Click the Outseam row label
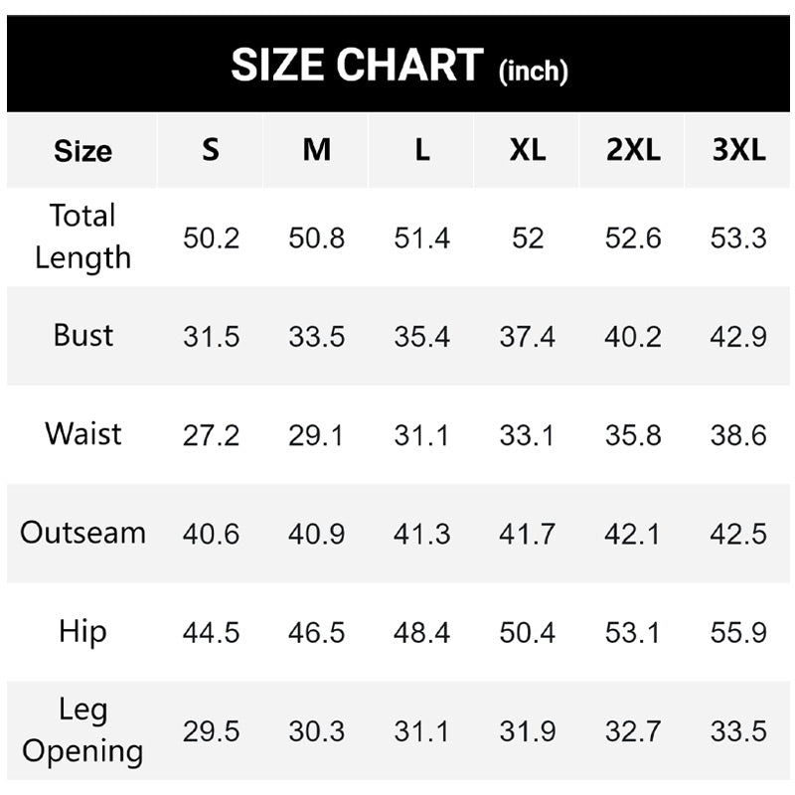The image size is (795, 795). click(82, 533)
